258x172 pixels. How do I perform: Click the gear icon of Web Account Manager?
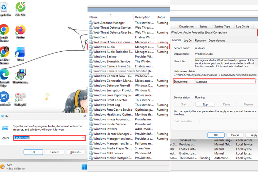[91, 23]
